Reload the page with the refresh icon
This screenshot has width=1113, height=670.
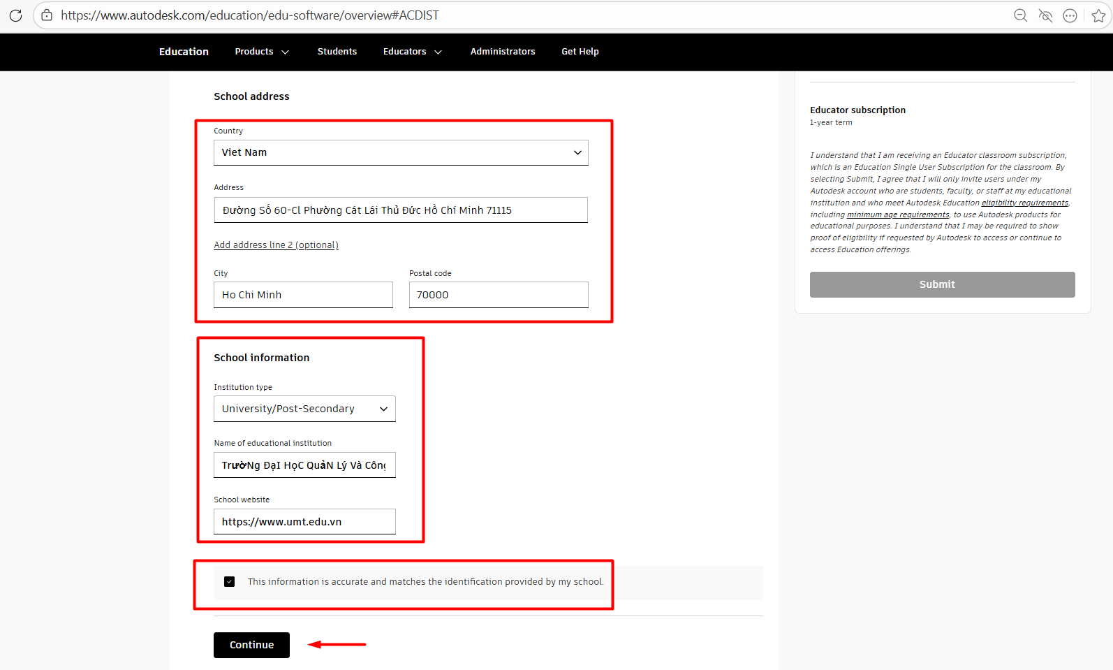pos(15,15)
